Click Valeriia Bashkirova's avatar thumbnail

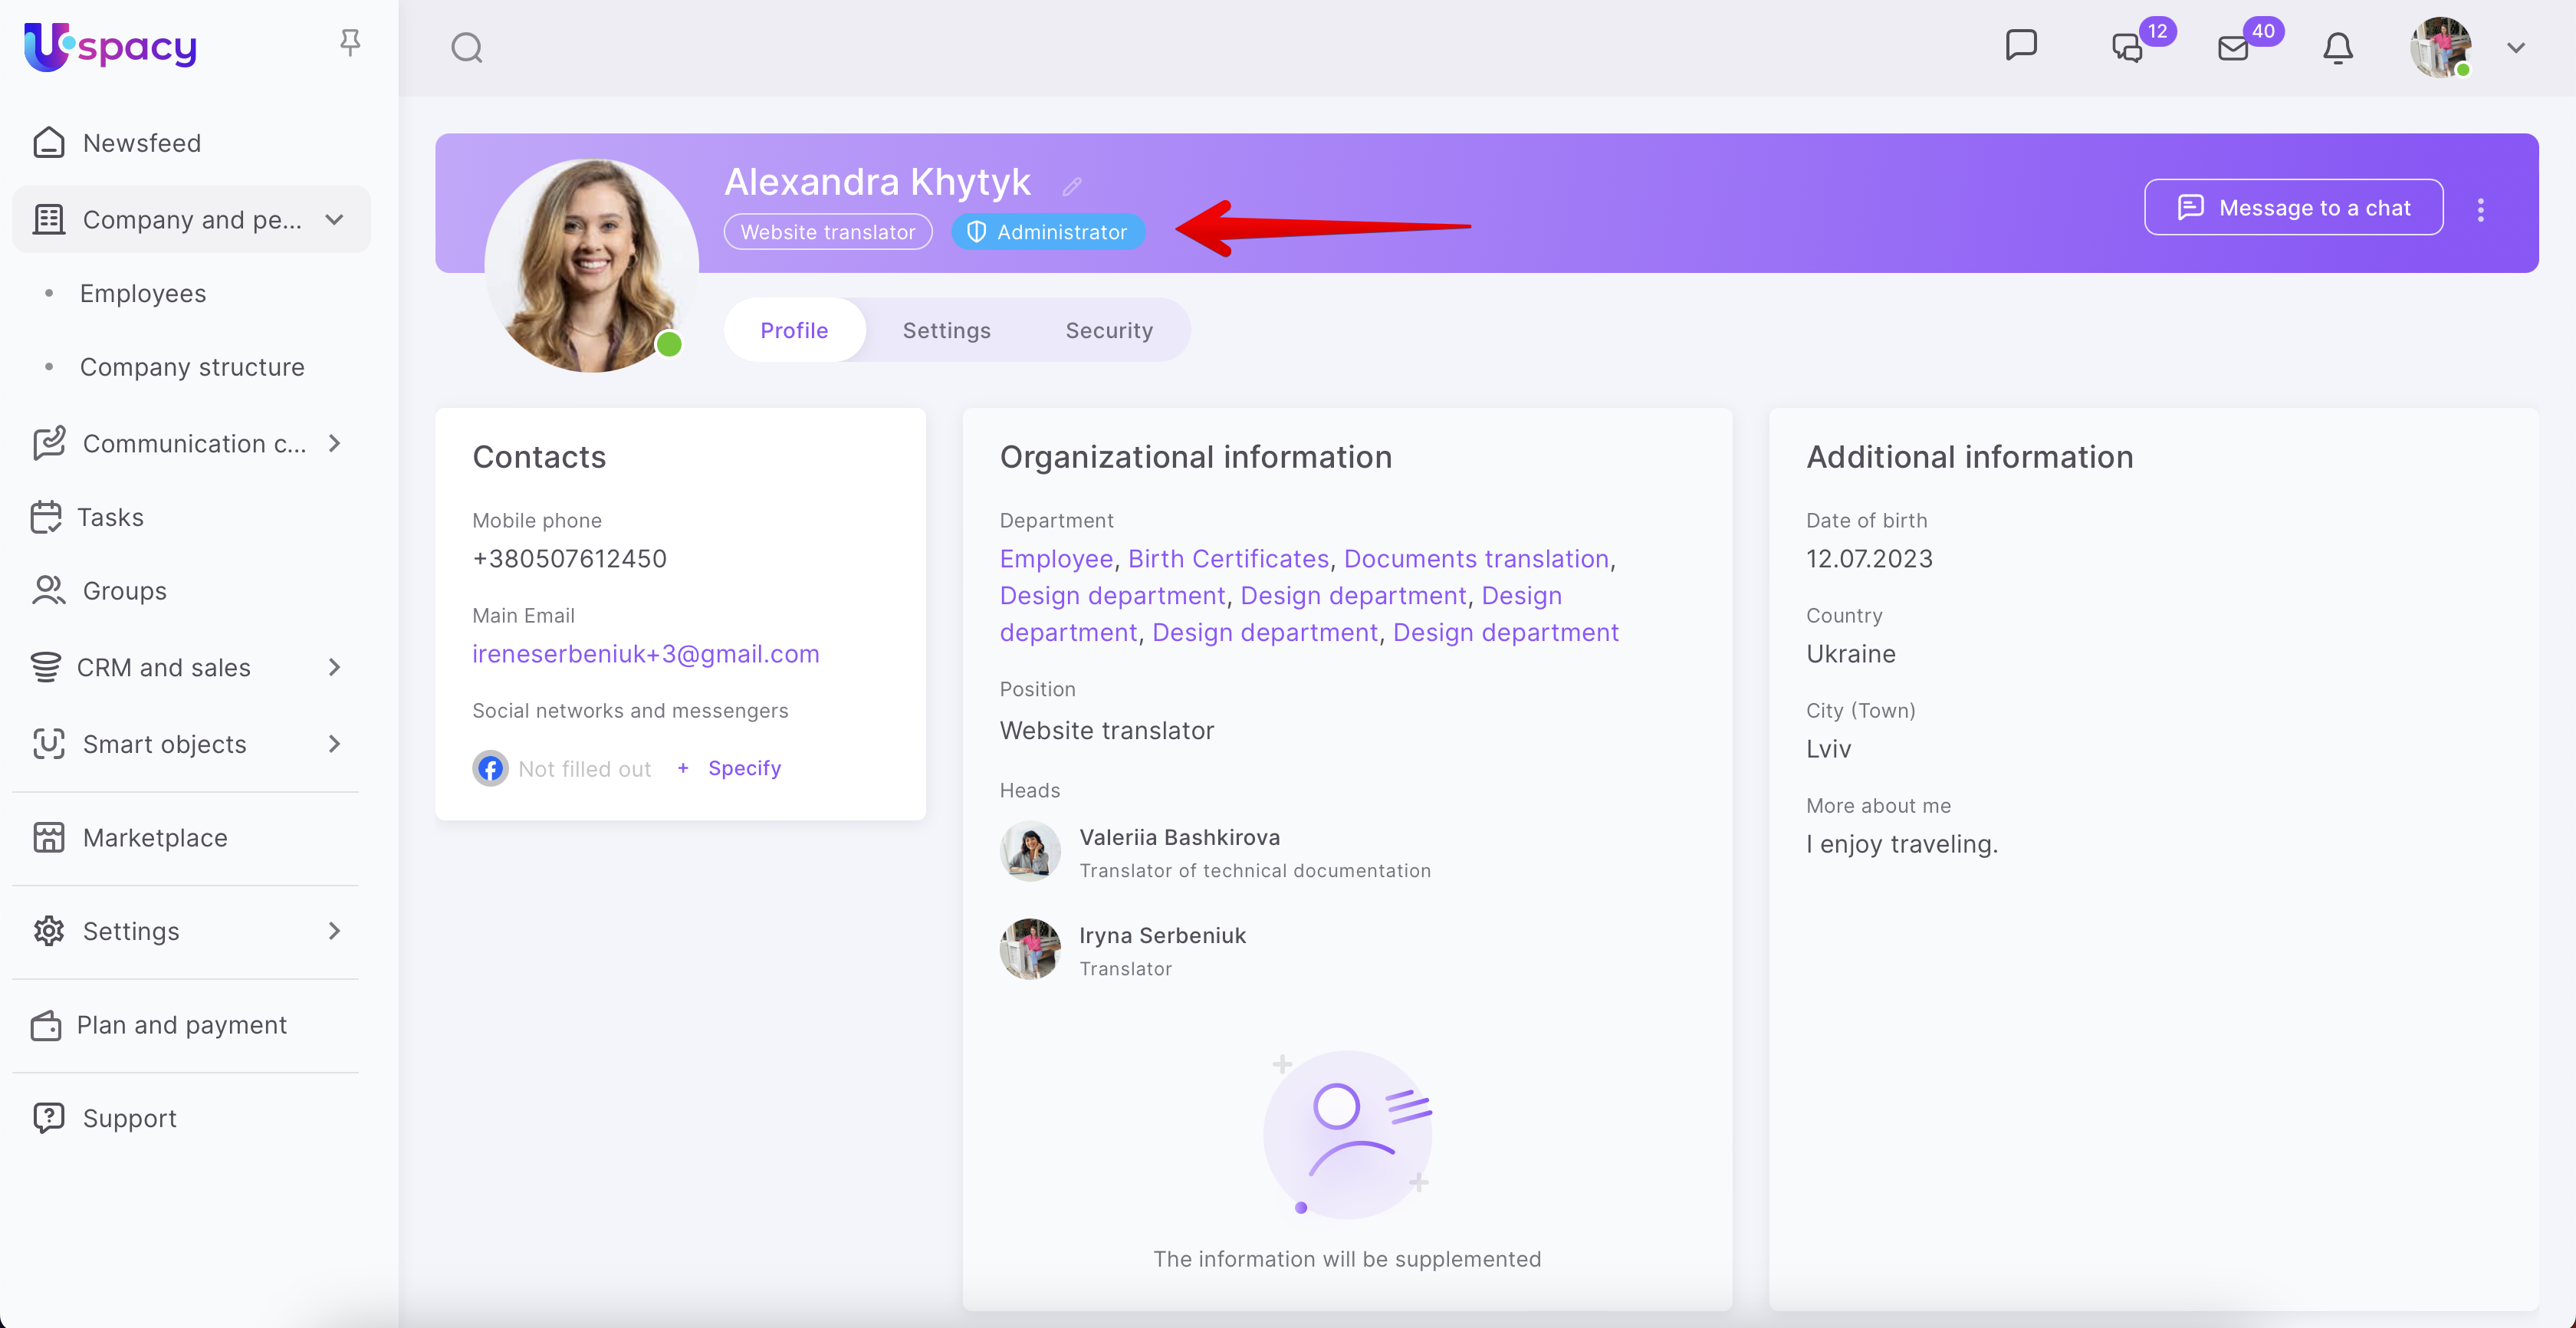tap(1030, 851)
